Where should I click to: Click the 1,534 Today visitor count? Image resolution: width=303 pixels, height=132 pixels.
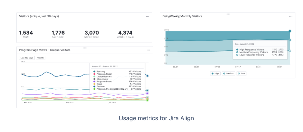click(x=26, y=33)
